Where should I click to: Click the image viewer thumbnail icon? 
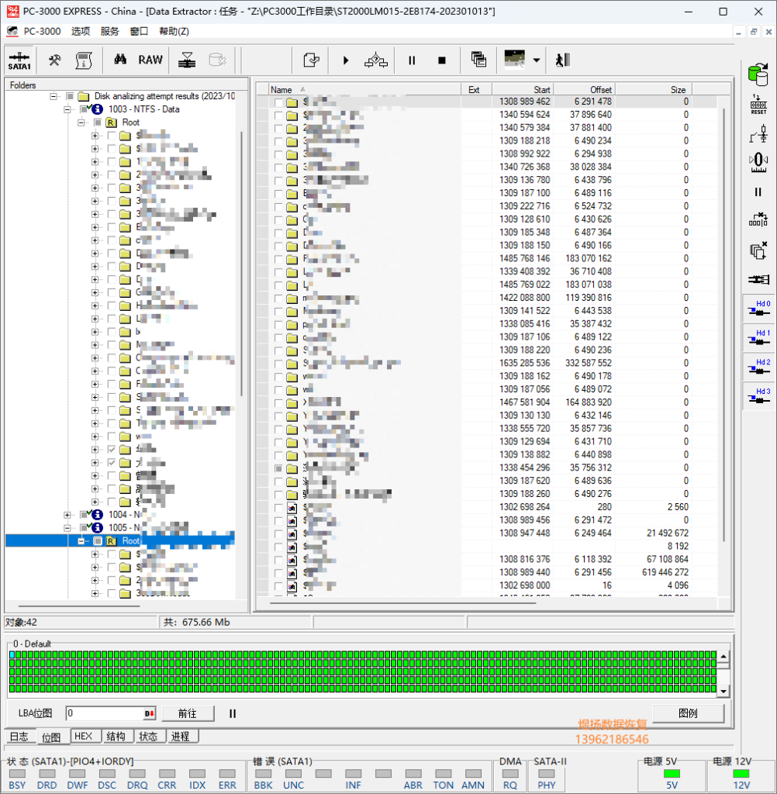515,59
